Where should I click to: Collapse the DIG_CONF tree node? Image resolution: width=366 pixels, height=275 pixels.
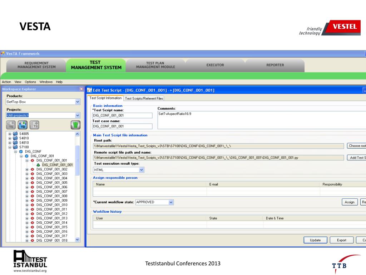[x=15, y=152]
